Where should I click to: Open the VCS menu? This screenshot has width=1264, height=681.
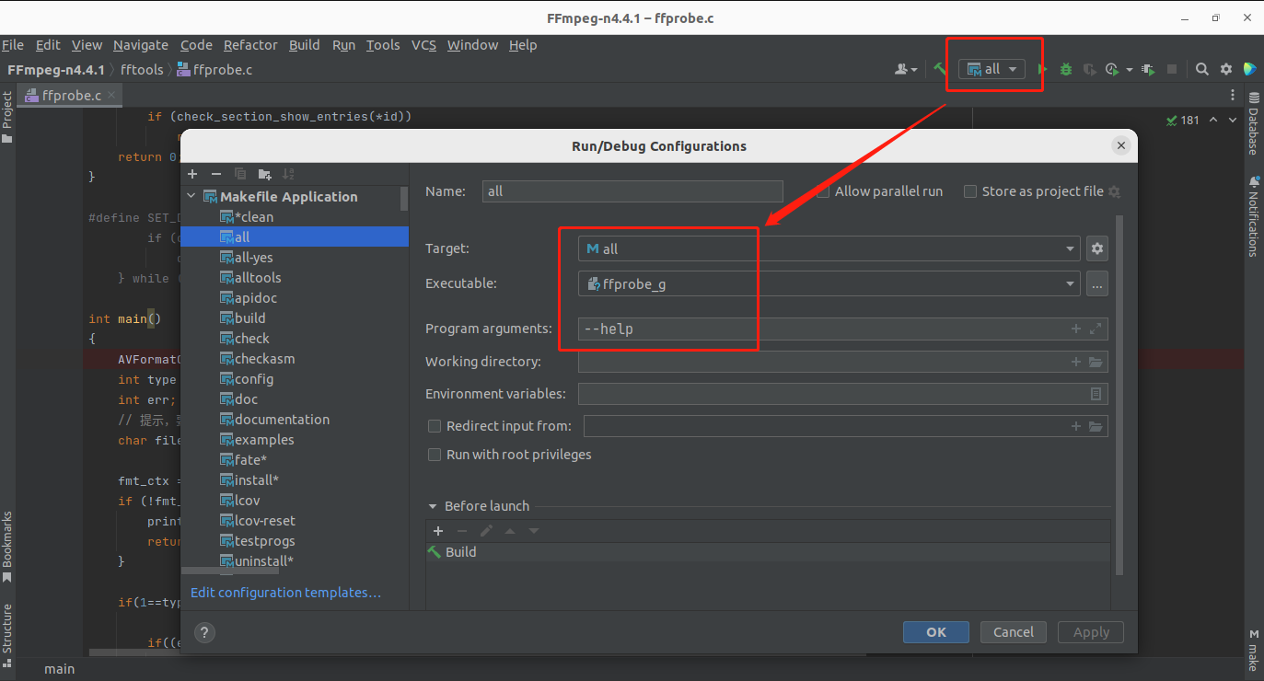(x=423, y=45)
